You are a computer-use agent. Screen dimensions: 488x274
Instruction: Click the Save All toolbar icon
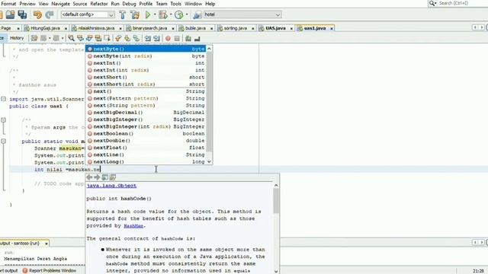point(22,14)
